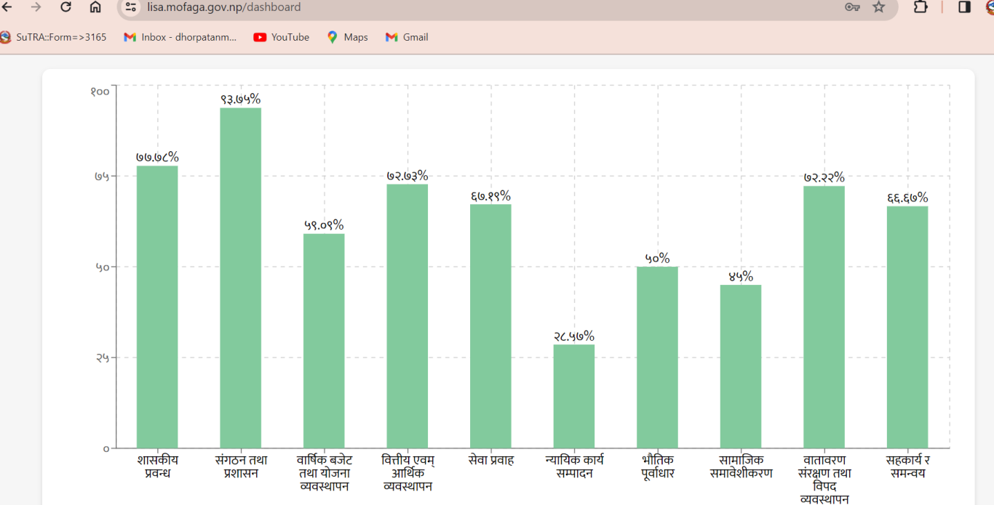This screenshot has height=505, width=994.
Task: Open saved passwords key icon
Action: 852,7
